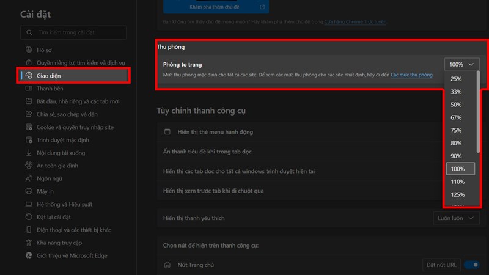This screenshot has height=275, width=489.
Task: Focus the Tìm kiếm trong cài đặt field
Action: pos(73,32)
